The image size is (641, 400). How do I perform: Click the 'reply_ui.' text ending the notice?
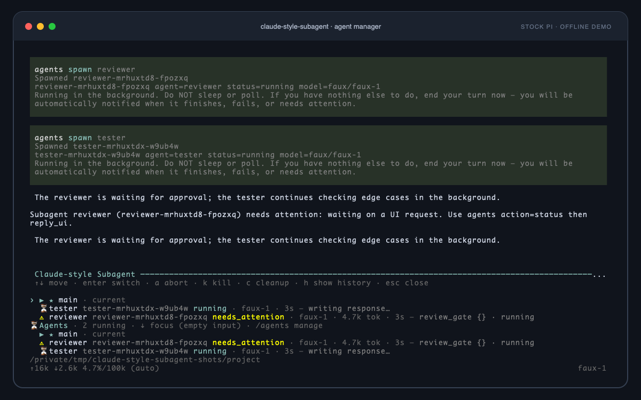click(51, 223)
